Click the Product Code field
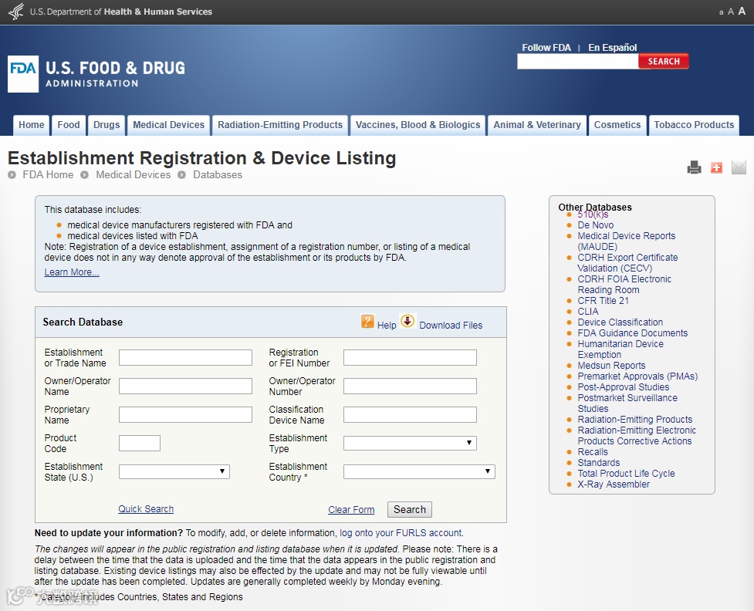The height and width of the screenshot is (611, 754). (140, 444)
